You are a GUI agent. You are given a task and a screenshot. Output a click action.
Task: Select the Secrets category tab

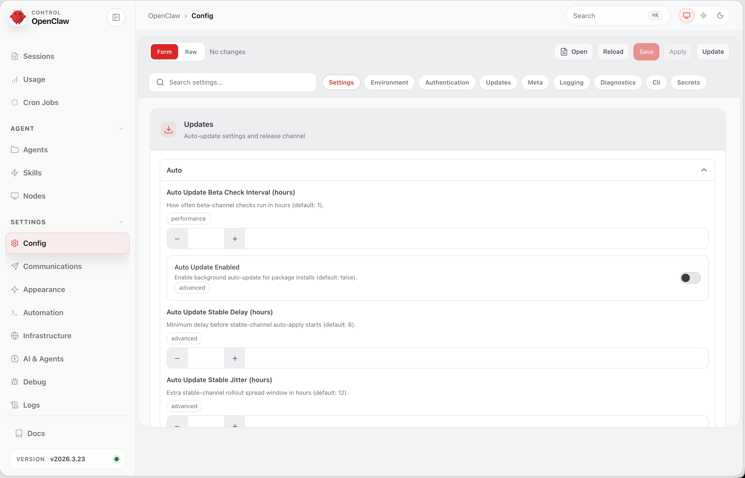pyautogui.click(x=688, y=82)
